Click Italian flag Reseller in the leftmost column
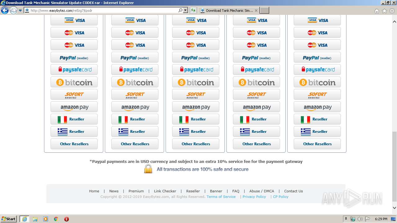Screen dimensions: 397x223 [x=74, y=119]
